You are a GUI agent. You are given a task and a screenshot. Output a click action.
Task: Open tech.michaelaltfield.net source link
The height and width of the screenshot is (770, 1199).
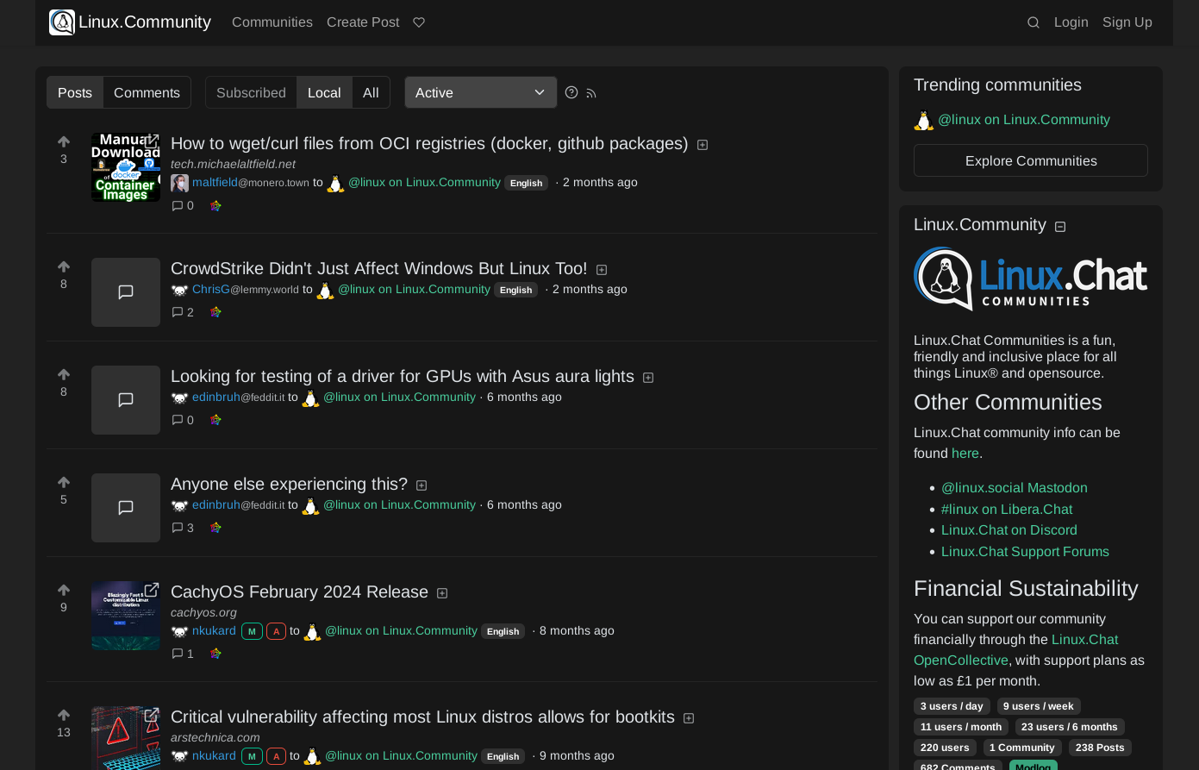click(233, 164)
